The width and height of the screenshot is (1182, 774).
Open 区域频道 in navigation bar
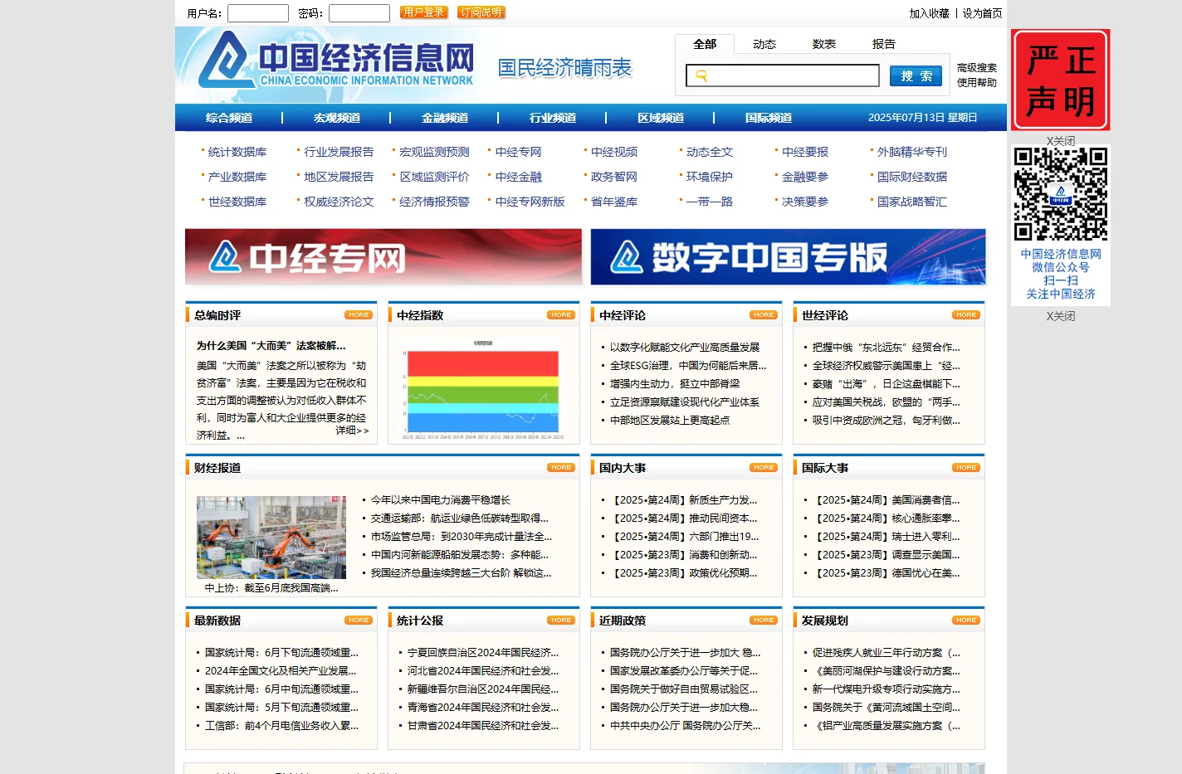[x=661, y=118]
